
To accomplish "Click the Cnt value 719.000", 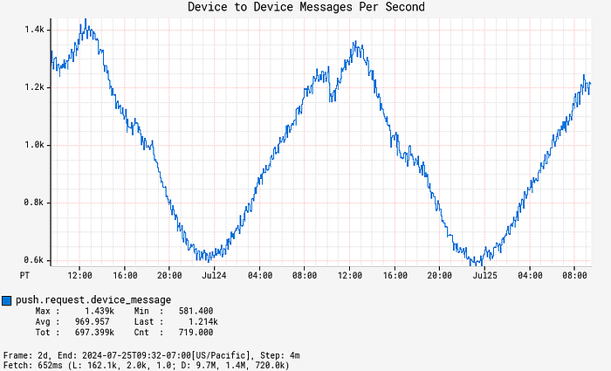I will [x=196, y=332].
